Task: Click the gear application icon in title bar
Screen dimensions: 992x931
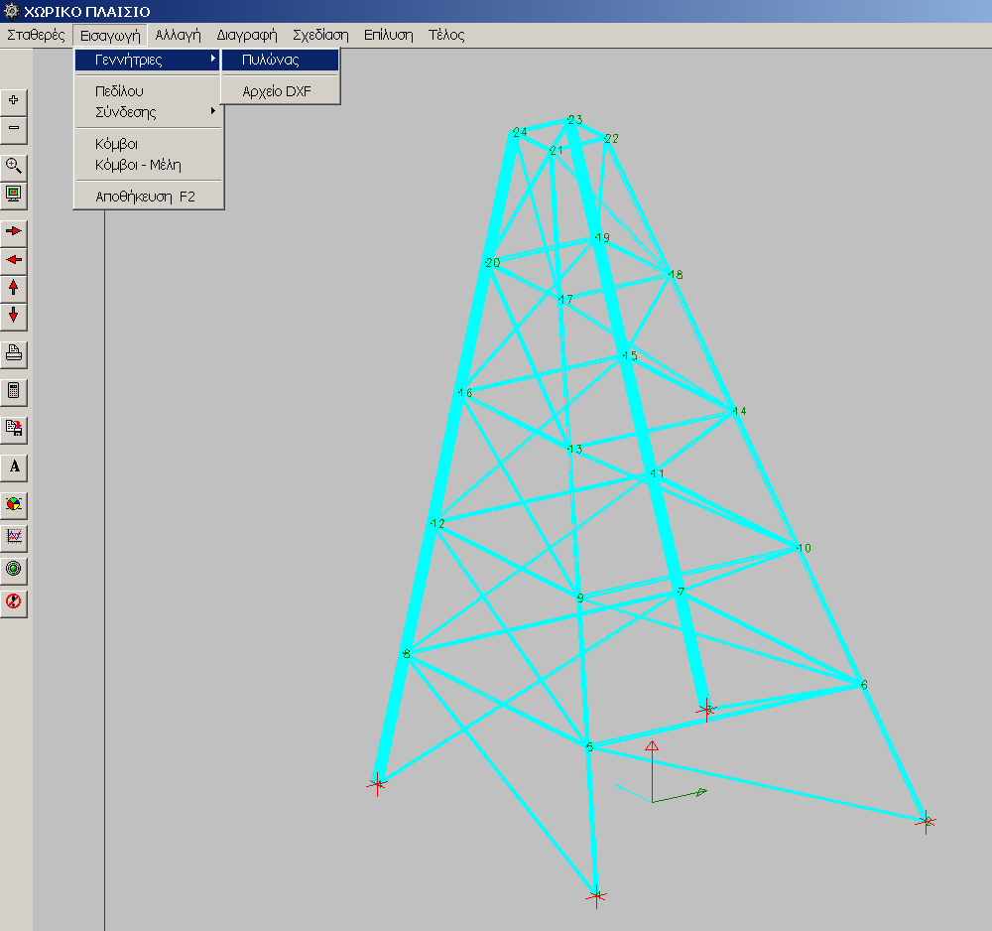Action: pos(11,11)
